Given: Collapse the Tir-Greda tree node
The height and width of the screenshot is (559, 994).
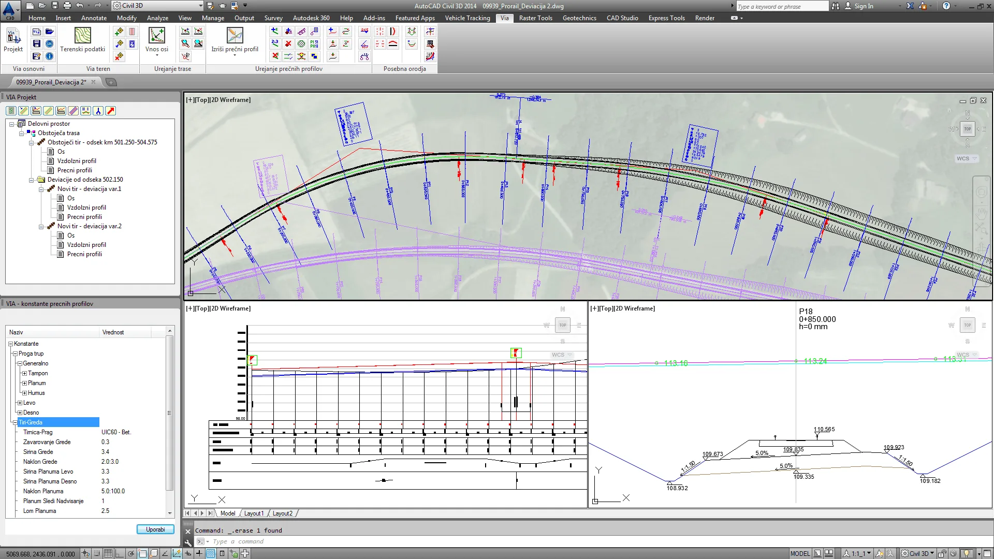Looking at the screenshot, I should [15, 422].
